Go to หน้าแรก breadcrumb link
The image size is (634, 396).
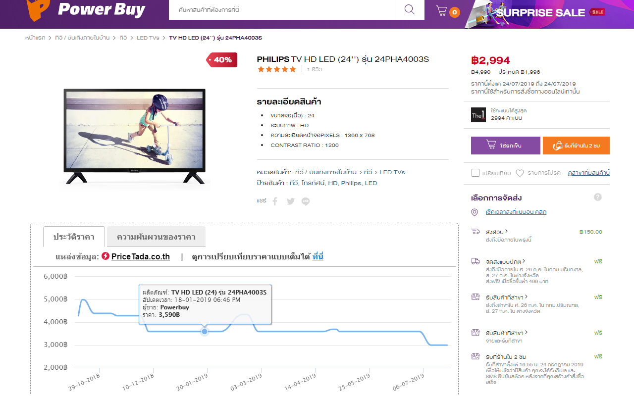[x=35, y=38]
